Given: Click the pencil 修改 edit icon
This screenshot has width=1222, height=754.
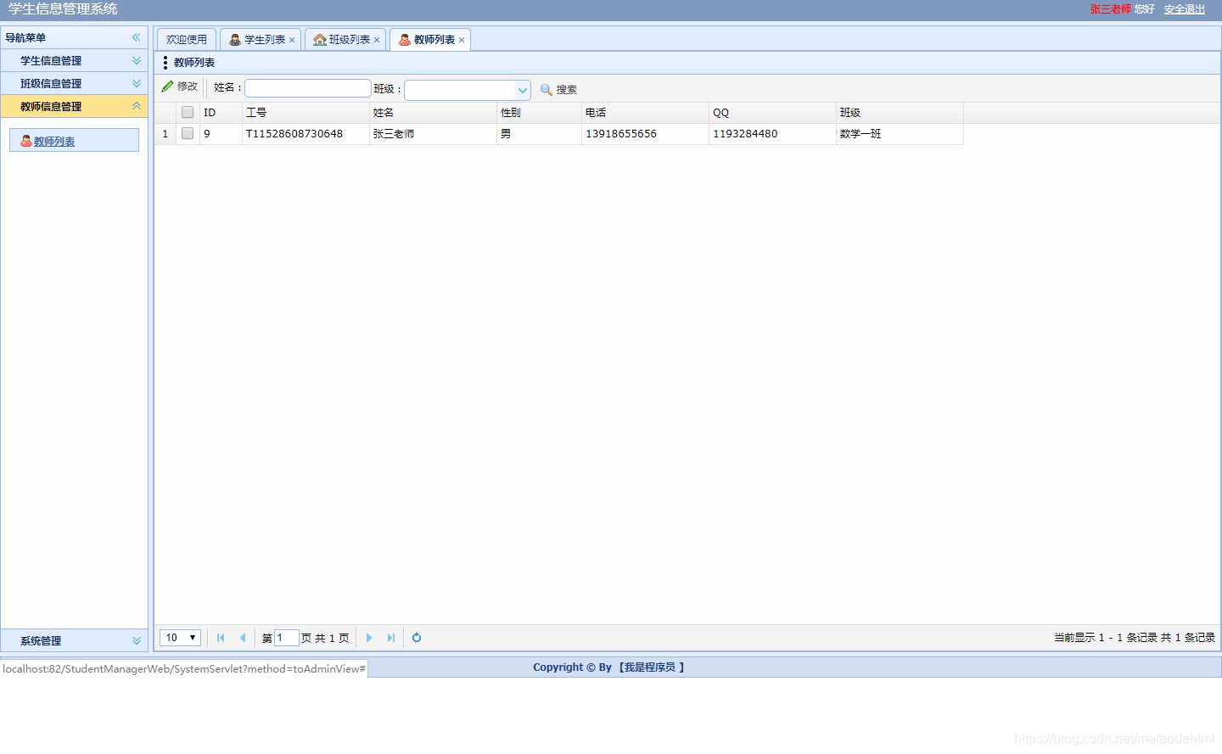Looking at the screenshot, I should pyautogui.click(x=168, y=87).
